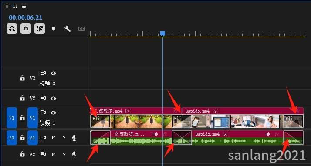
Task: Toggle the Snap magnet button
Action: [x=26, y=29]
